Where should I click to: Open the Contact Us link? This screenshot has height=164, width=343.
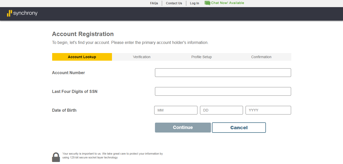pos(174,3)
